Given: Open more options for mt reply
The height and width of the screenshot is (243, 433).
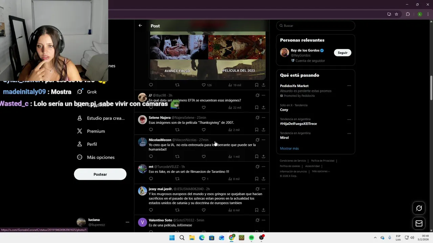Looking at the screenshot, I should [x=264, y=167].
